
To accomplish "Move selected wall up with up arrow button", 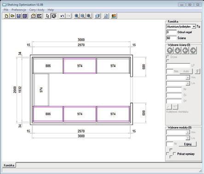I will (170, 50).
